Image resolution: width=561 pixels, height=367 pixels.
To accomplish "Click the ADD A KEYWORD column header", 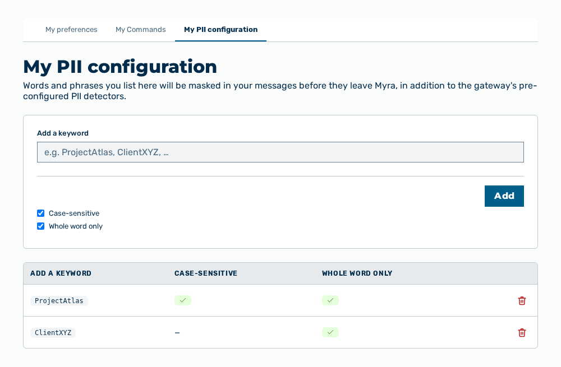I will coord(61,273).
